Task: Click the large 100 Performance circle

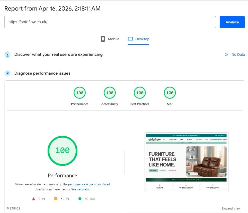Action: coord(62,150)
